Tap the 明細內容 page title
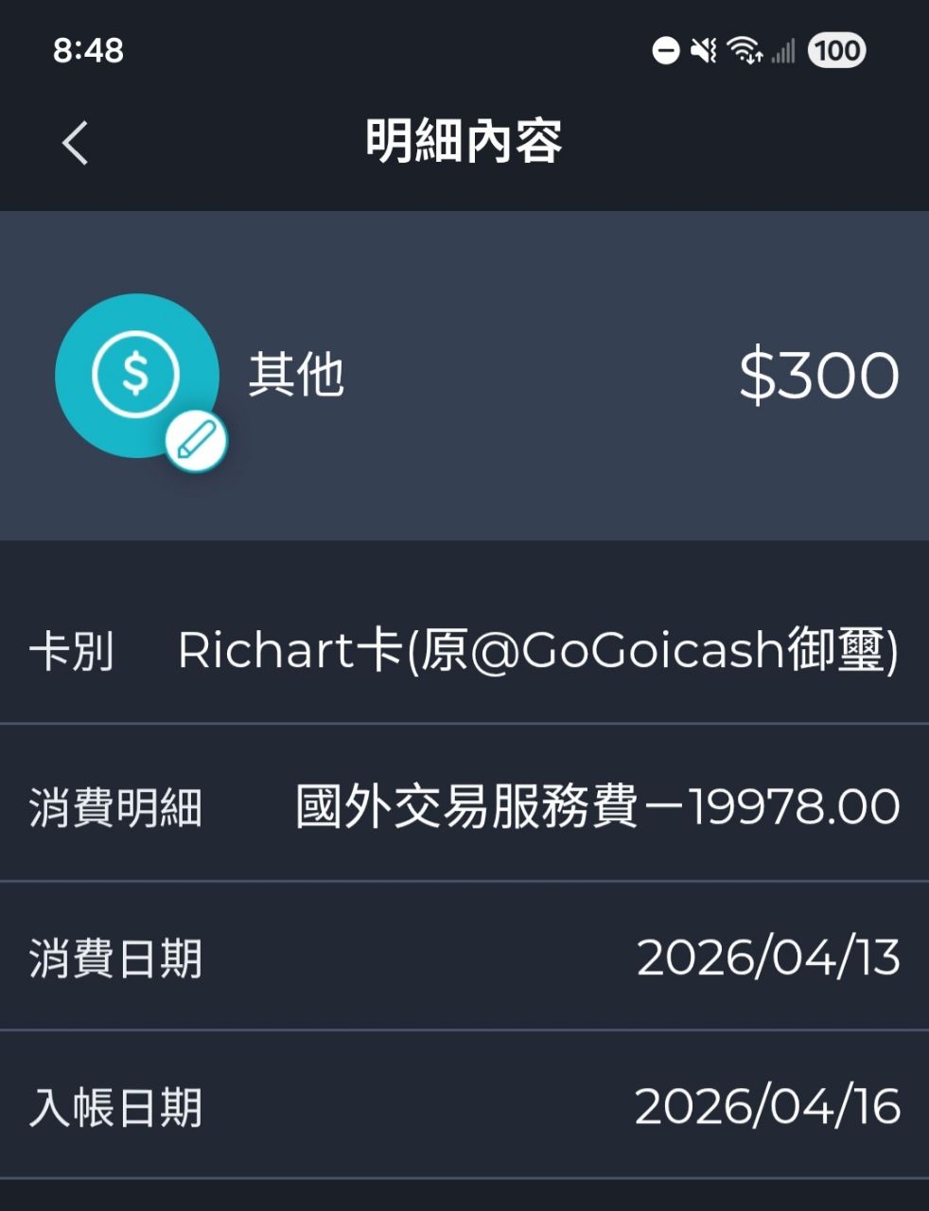Viewport: 929px width, 1211px height. 464,142
